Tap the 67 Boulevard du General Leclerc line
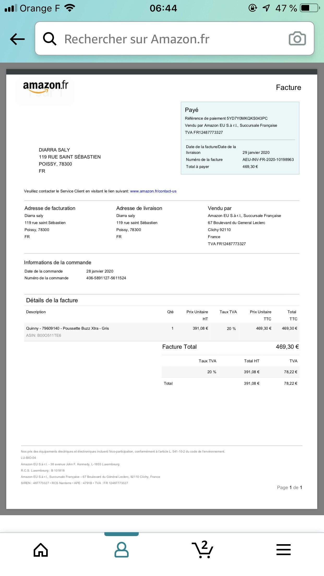324x576 pixels. [x=237, y=223]
